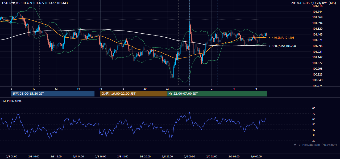The width and height of the screenshot is (340, 159).
Task: Click price axis value 101.445
Action: [x=317, y=34]
